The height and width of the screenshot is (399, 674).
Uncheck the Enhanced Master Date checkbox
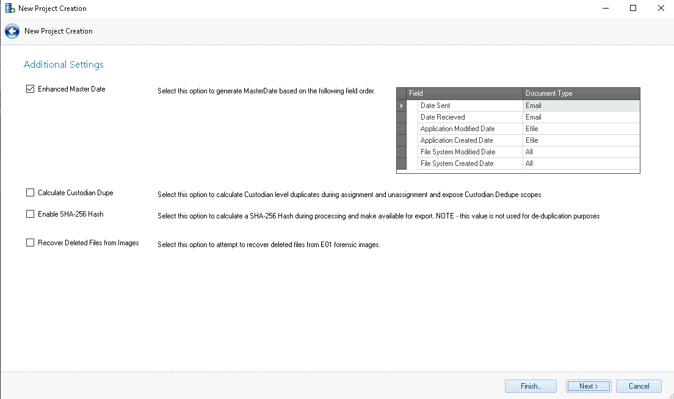pos(31,89)
